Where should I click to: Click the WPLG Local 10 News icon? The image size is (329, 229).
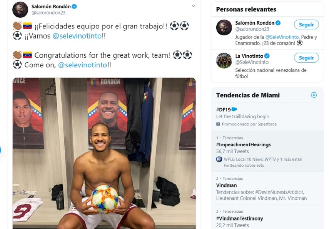[218, 159]
